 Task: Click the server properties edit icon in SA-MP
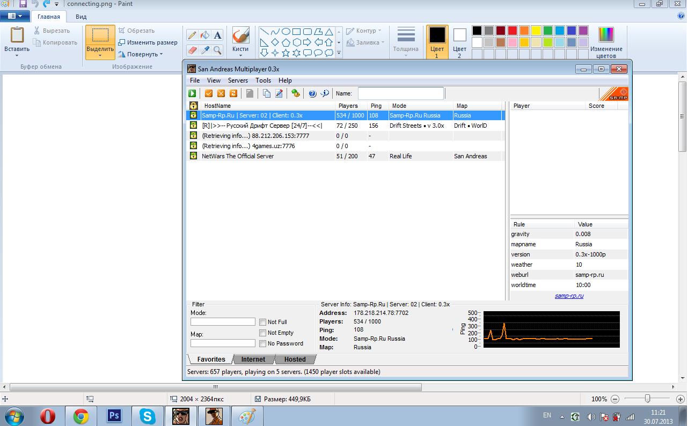coord(279,93)
